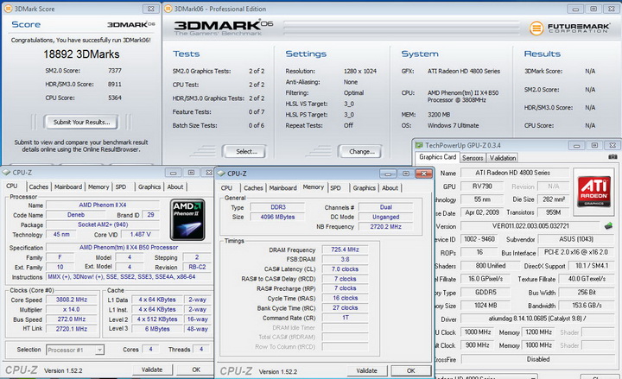The image size is (622, 379).
Task: Click GPU-Z Driver version field
Action: (537, 319)
